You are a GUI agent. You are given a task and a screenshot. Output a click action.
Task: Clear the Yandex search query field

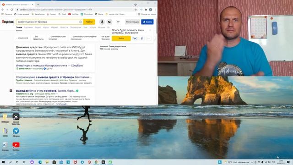point(81,22)
